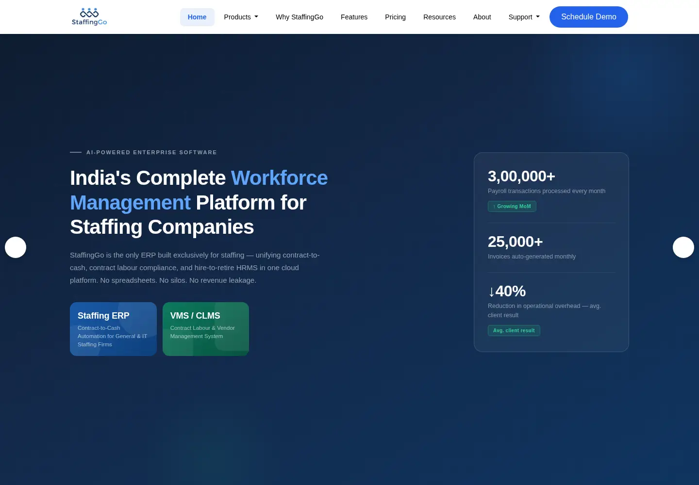699x485 pixels.
Task: Select the 3,00,000+ payroll statistic
Action: [x=521, y=176]
